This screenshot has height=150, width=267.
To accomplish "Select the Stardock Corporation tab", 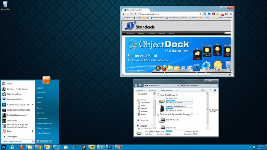I will point(136,10).
